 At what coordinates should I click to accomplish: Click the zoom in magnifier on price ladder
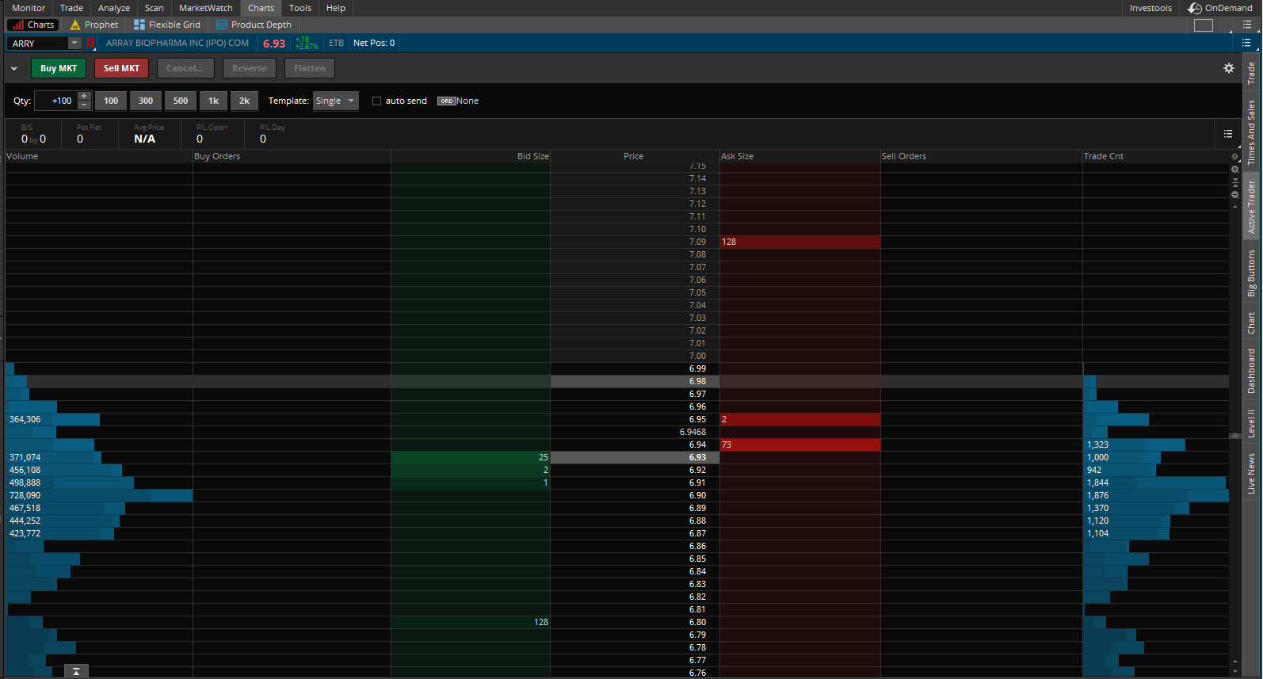click(x=1234, y=169)
